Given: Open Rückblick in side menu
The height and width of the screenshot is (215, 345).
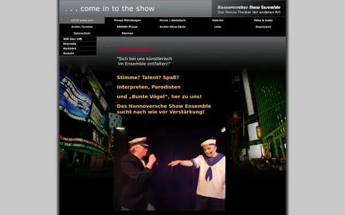Looking at the screenshot, I should pos(78,49).
